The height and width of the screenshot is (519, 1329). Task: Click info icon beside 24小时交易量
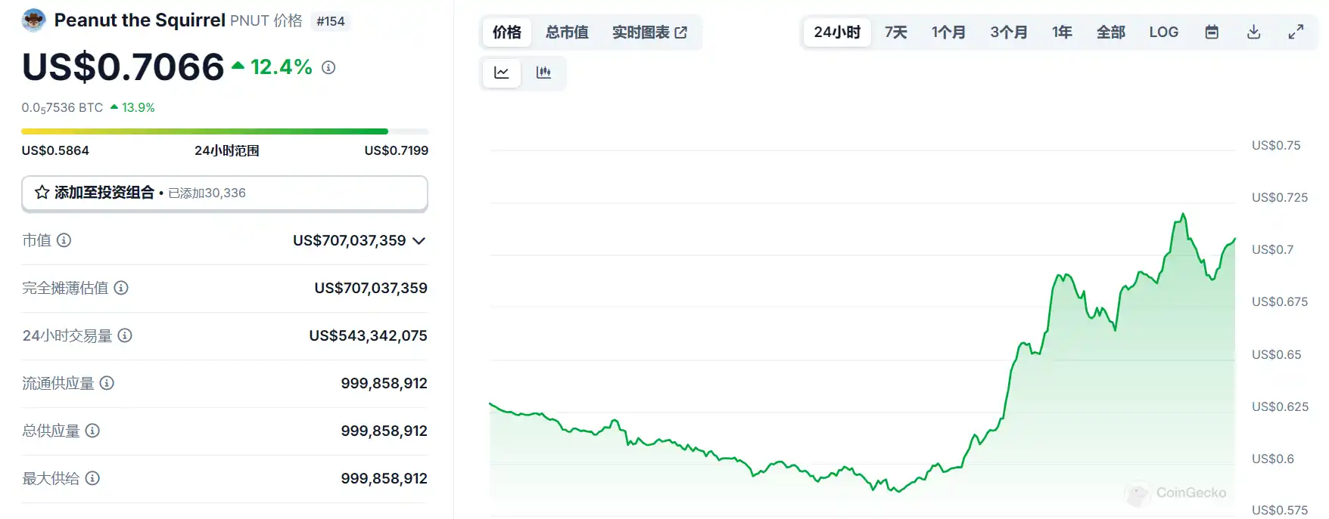click(x=125, y=335)
